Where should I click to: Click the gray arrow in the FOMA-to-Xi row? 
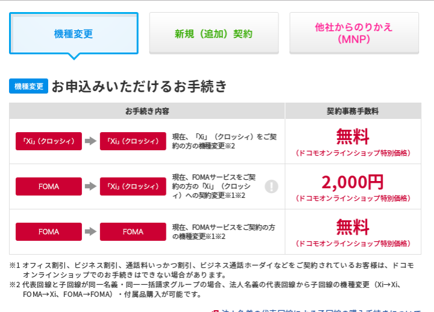pos(90,186)
